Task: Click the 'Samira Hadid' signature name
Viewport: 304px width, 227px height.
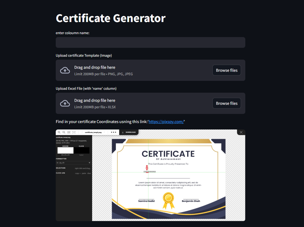Action: pos(146,201)
